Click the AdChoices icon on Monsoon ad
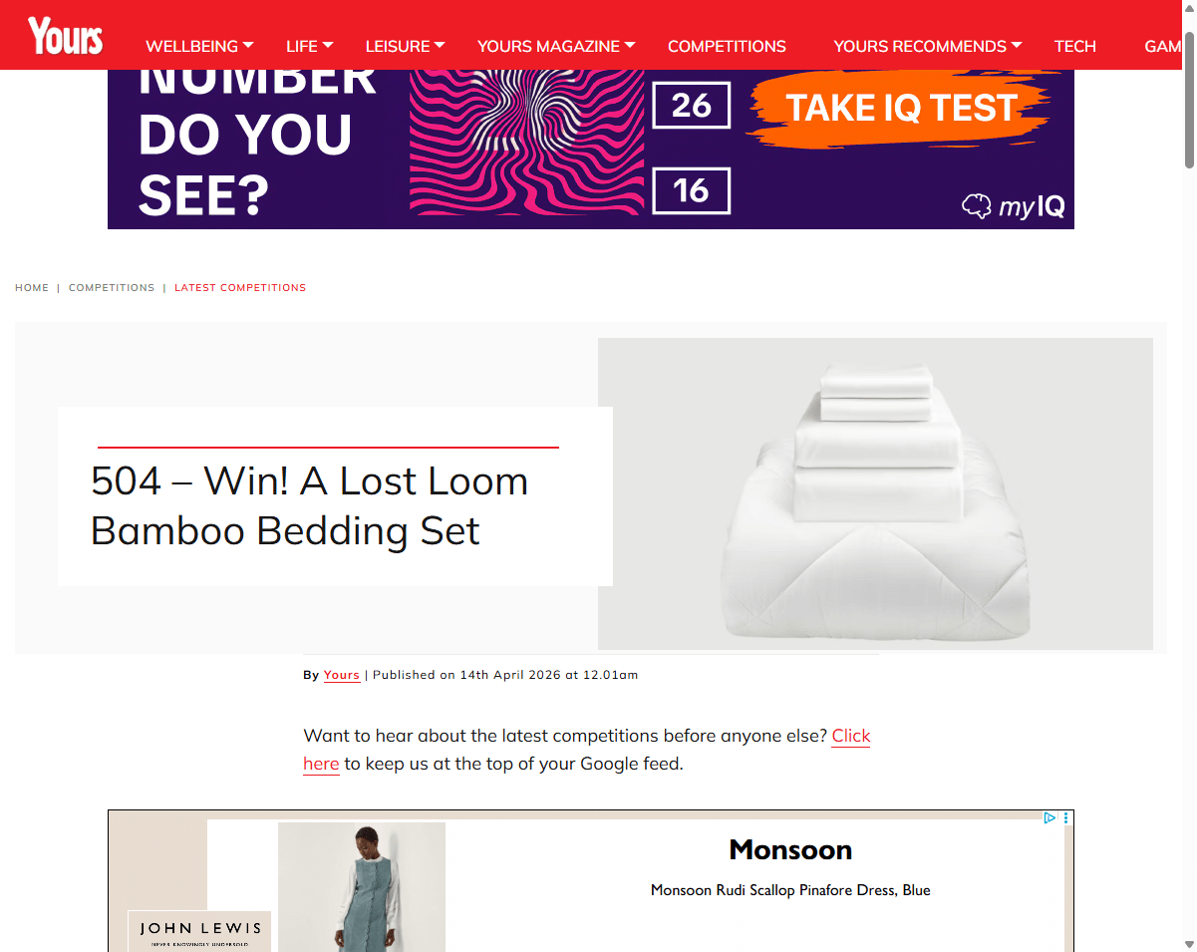The height and width of the screenshot is (952, 1197). pyautogui.click(x=1049, y=817)
